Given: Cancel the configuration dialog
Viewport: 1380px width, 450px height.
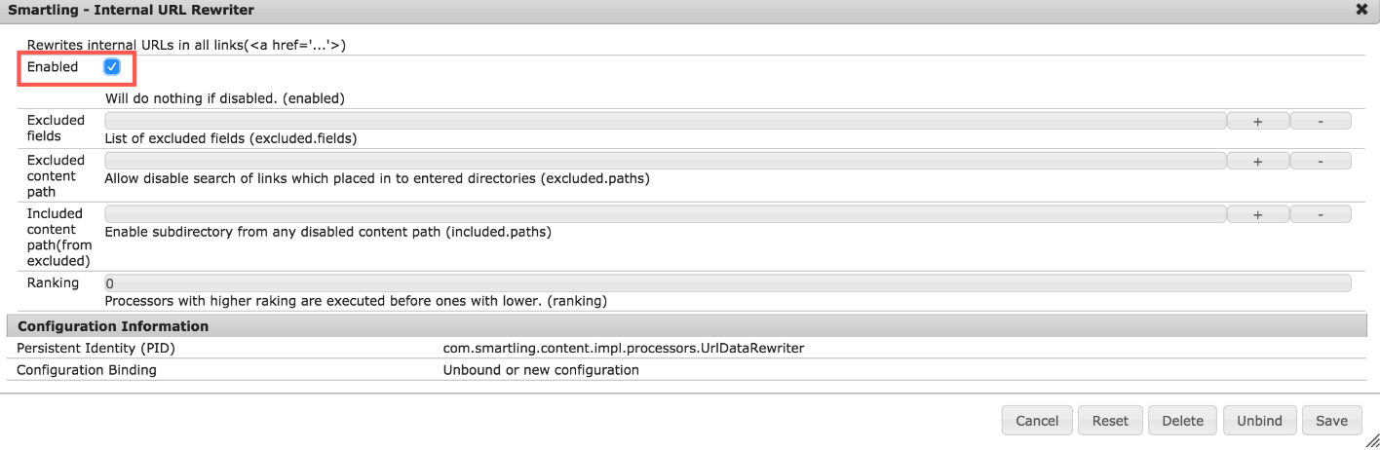Looking at the screenshot, I should pos(1037,421).
